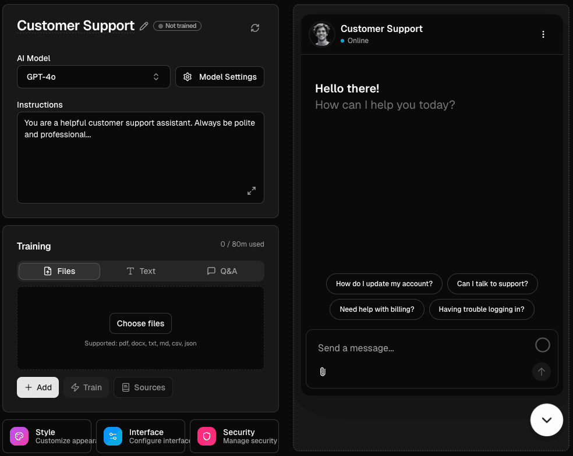Open Style customization with the palette icon
This screenshot has height=456, width=573.
pyautogui.click(x=19, y=436)
